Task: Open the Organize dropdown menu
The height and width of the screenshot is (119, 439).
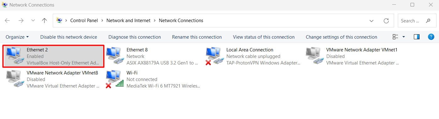Action: point(17,37)
